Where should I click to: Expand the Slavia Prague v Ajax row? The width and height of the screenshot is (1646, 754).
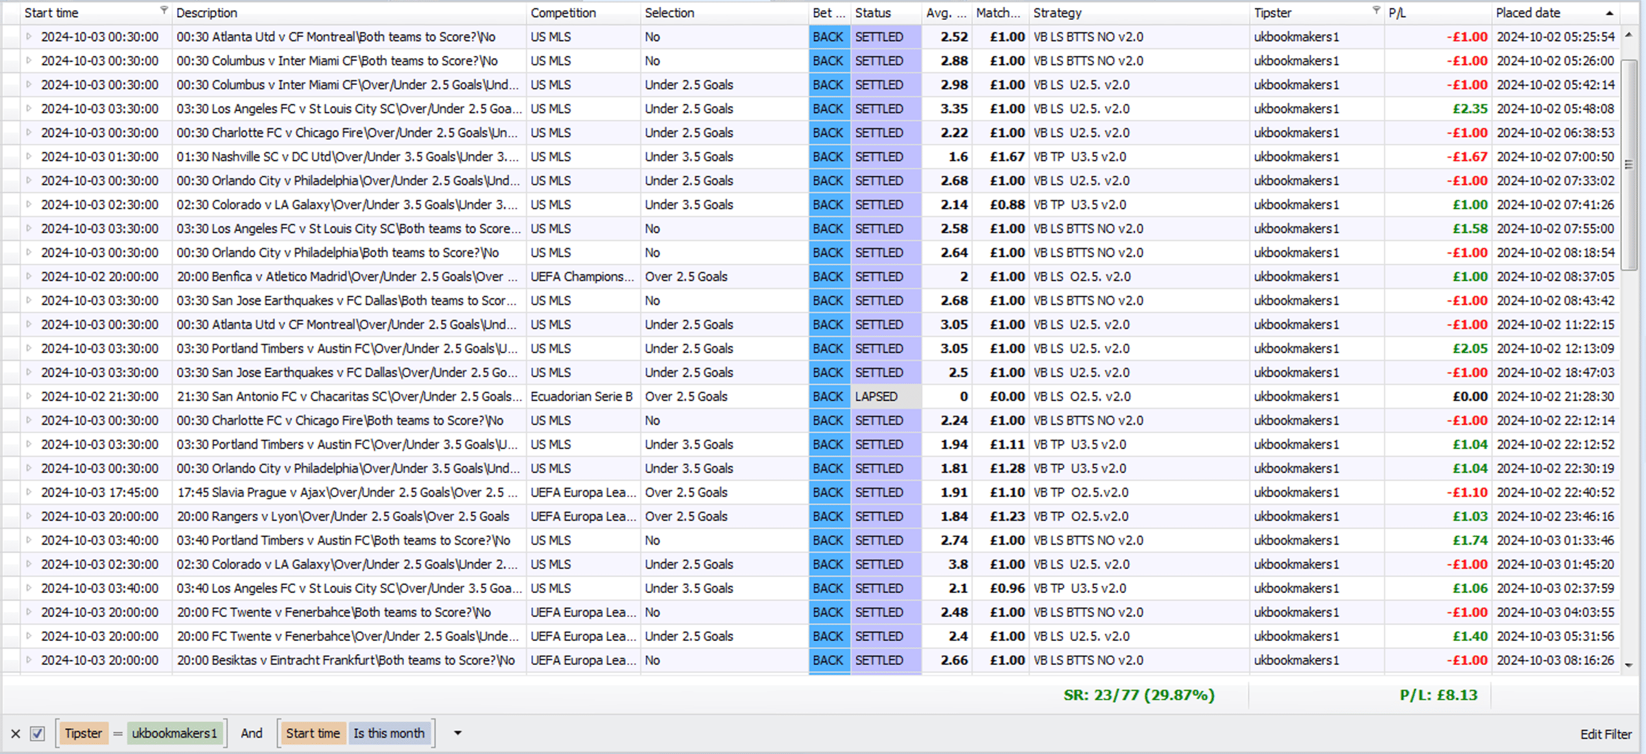(x=29, y=492)
